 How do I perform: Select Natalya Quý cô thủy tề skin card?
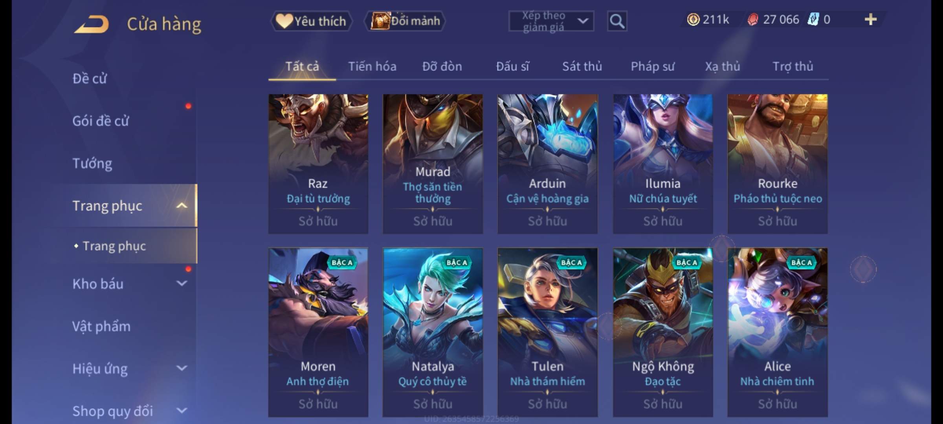(x=433, y=332)
